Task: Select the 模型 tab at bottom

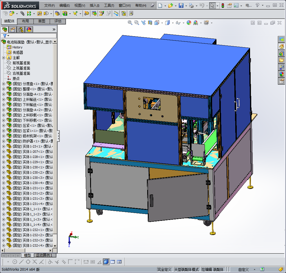Action: pyautogui.click(x=27, y=255)
